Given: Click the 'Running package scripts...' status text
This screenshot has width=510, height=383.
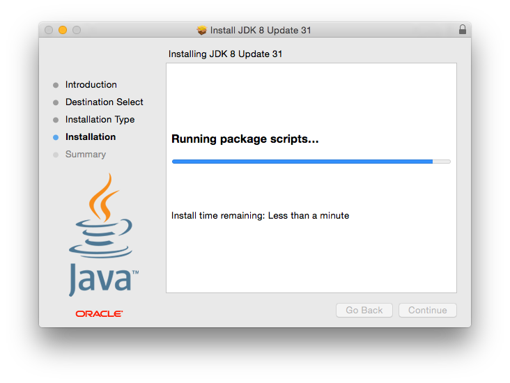Looking at the screenshot, I should coord(245,139).
